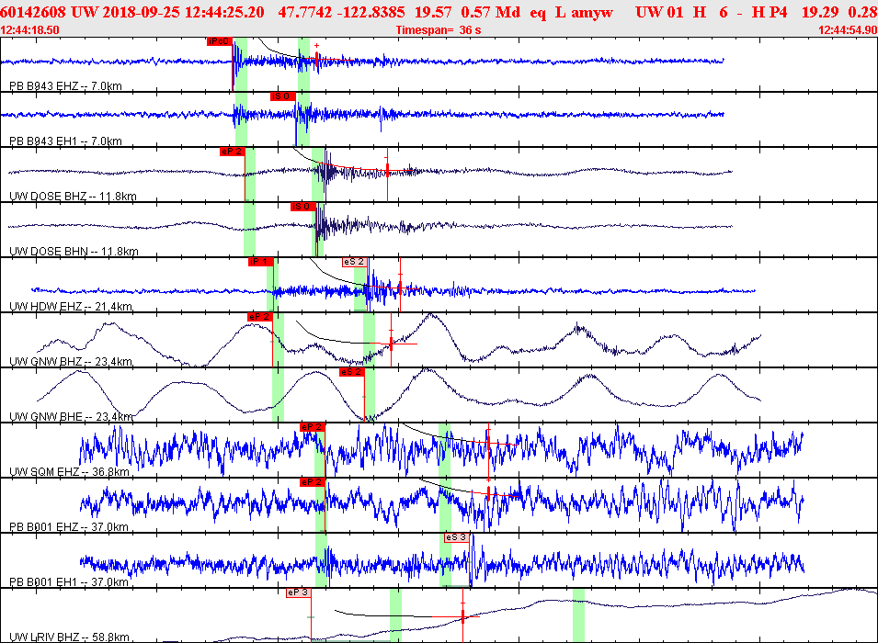Click the rightmost green band on UW LRIV BHZ trace
Screen dimensions: 878x643
(x=578, y=615)
